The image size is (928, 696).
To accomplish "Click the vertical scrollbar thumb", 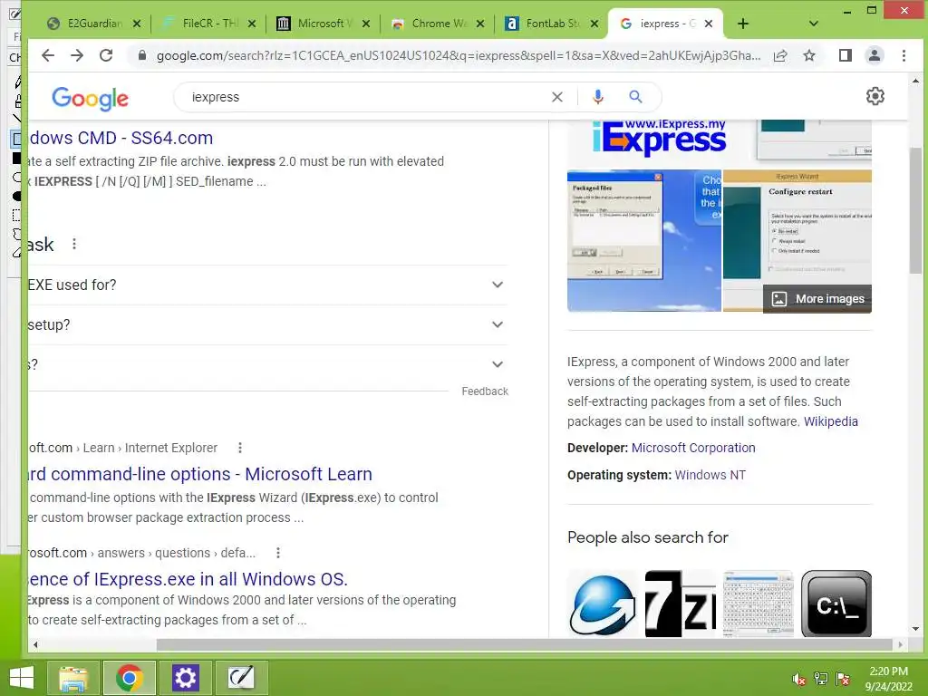I will coord(915,210).
